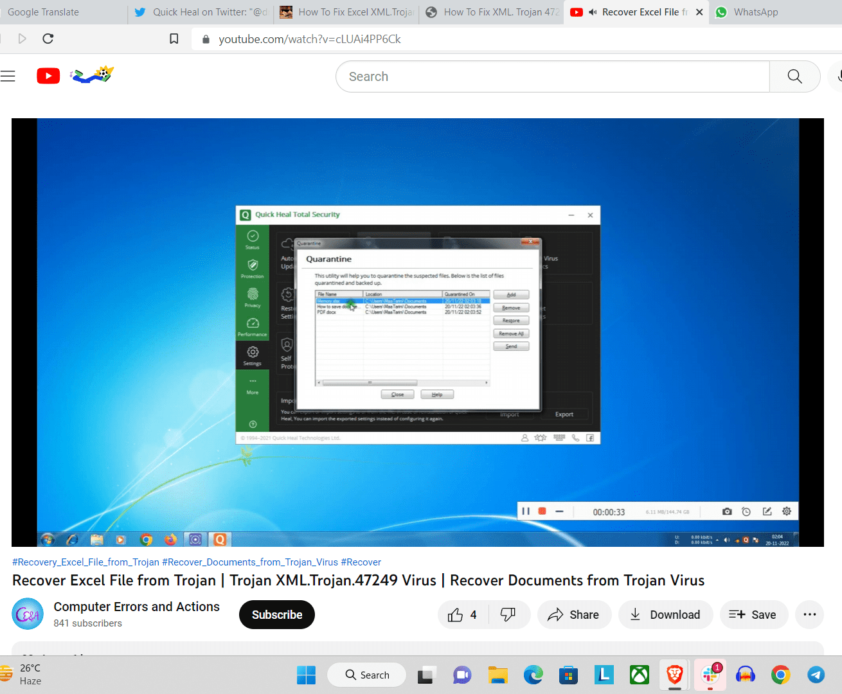The height and width of the screenshot is (694, 842).
Task: Open Brave browser from the taskbar
Action: [x=674, y=675]
